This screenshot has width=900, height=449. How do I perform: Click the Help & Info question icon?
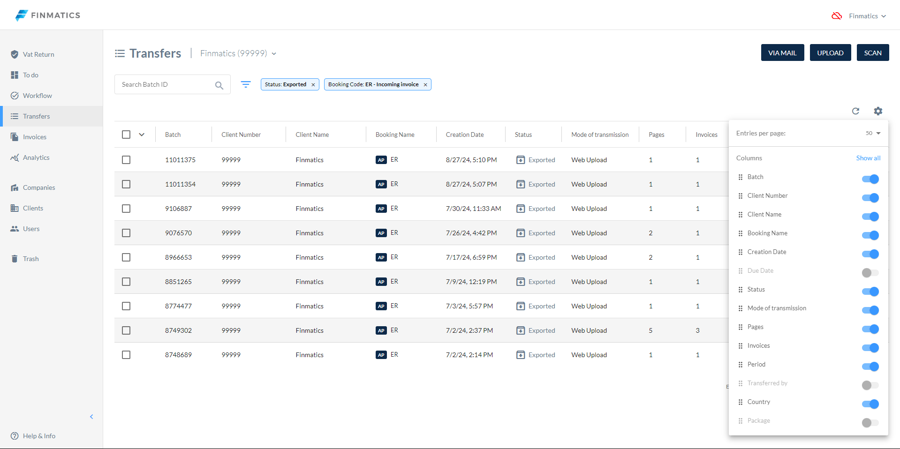coord(15,436)
